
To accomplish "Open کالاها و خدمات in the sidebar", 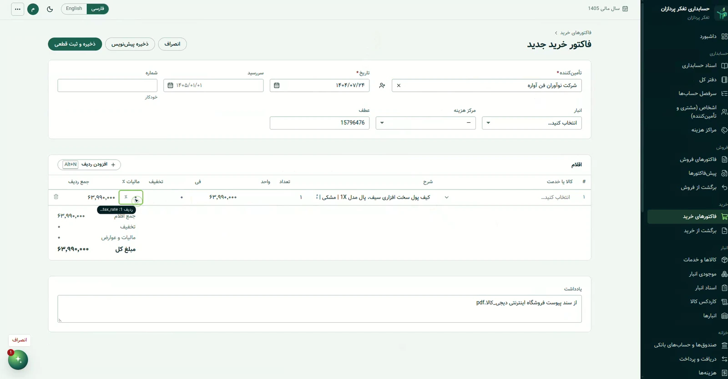I will (688, 260).
